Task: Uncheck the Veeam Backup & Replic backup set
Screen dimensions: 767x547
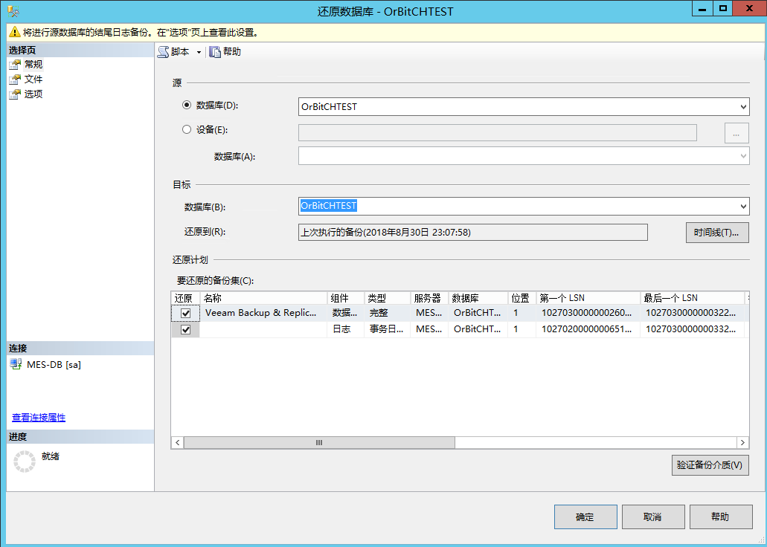Action: [x=184, y=313]
